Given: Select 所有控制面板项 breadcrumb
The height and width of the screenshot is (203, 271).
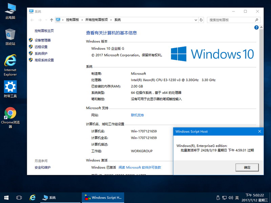Looking at the screenshot, I should [97, 20].
